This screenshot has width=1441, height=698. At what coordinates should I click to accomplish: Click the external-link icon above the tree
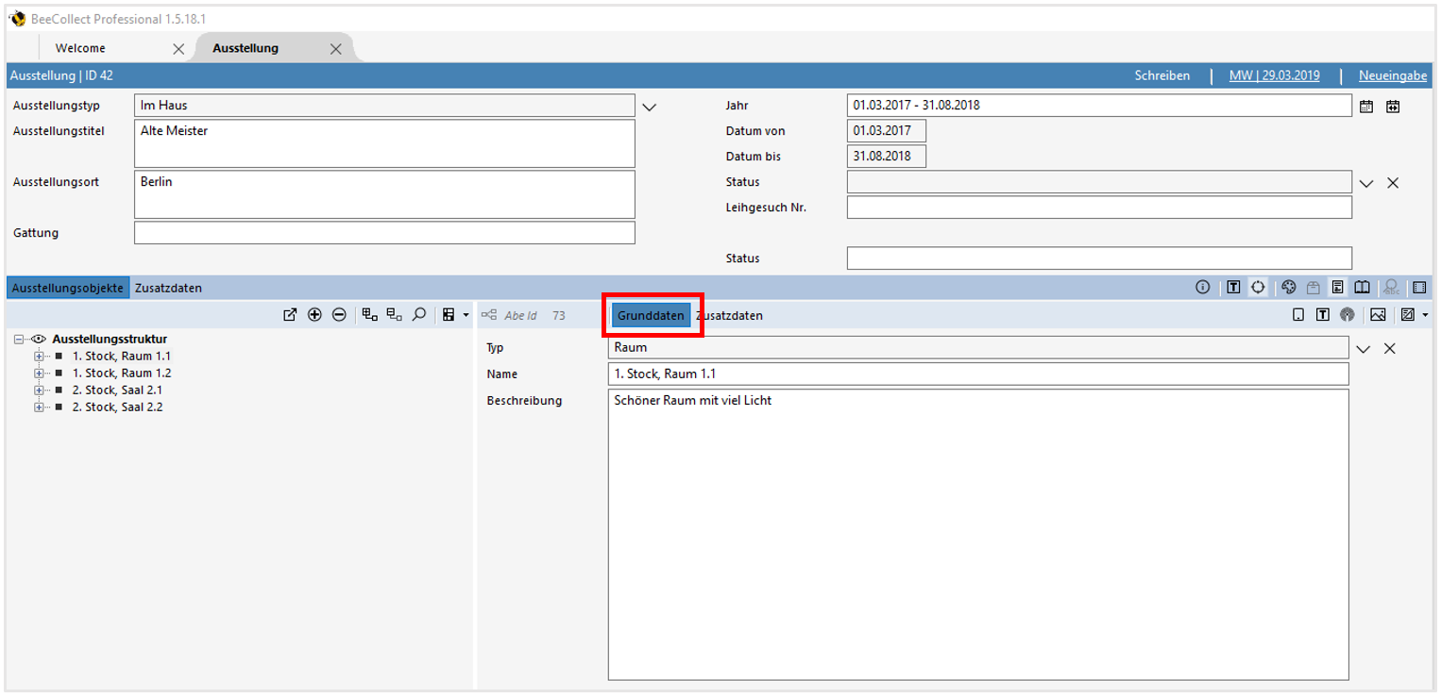tap(290, 315)
